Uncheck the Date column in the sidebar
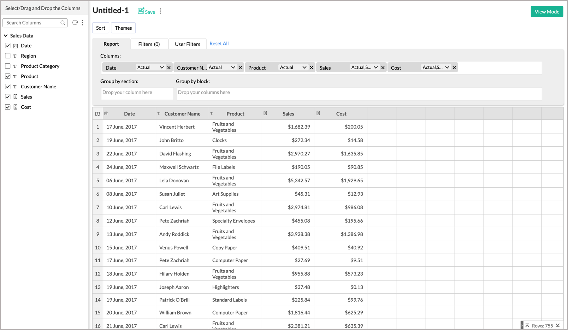Image resolution: width=568 pixels, height=330 pixels. 8,46
